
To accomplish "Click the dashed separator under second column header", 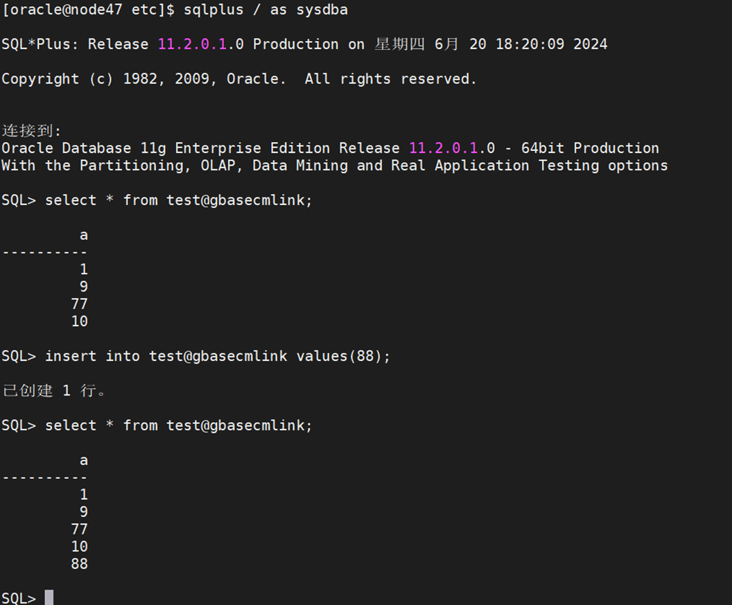I will [45, 477].
